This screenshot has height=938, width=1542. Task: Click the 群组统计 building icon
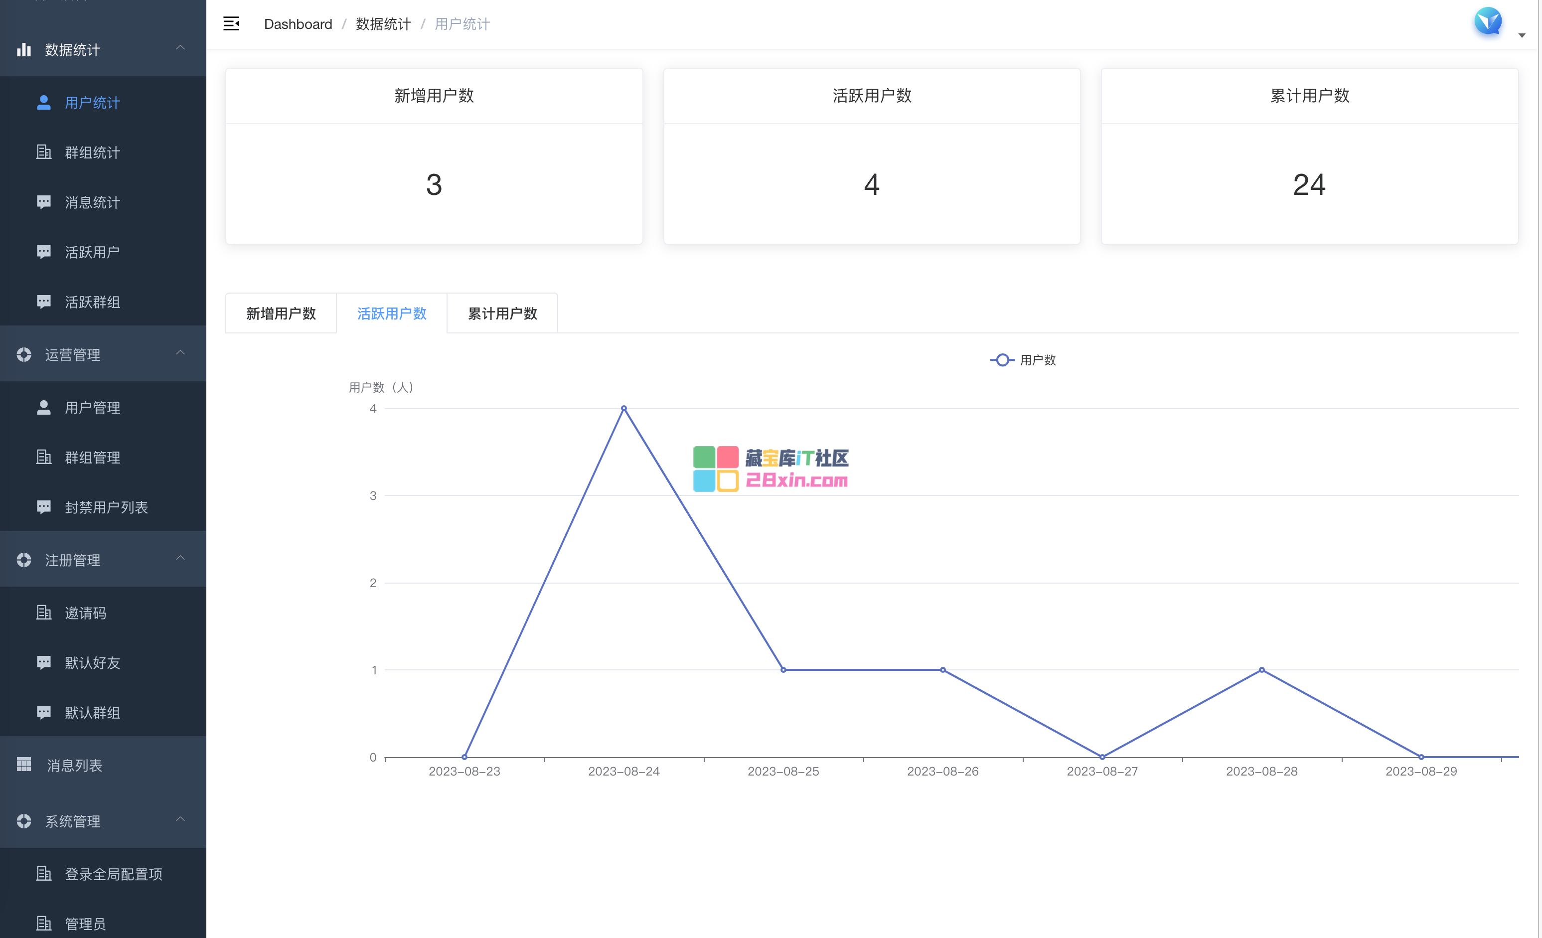tap(44, 152)
